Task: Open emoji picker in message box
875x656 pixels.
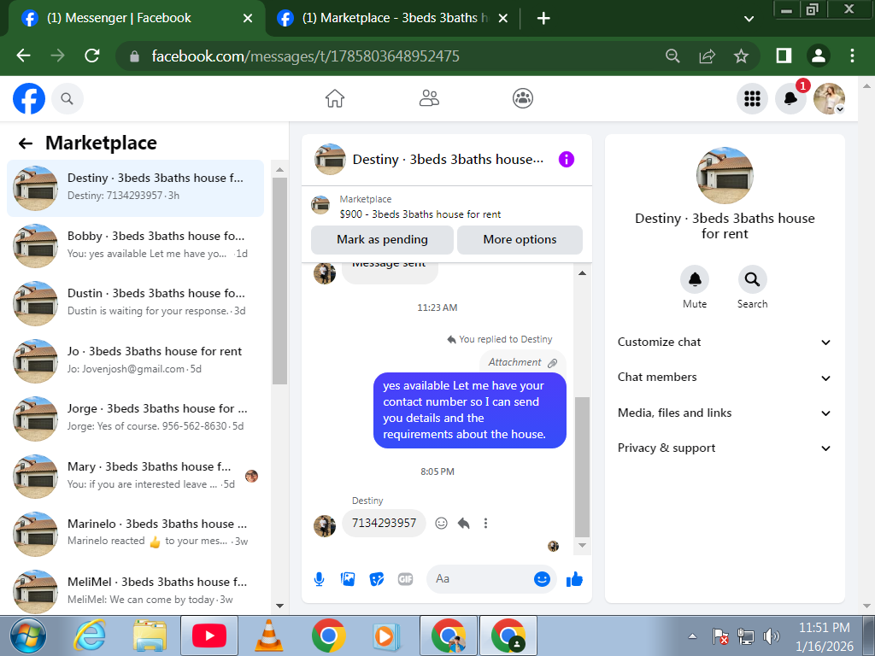Action: click(542, 579)
